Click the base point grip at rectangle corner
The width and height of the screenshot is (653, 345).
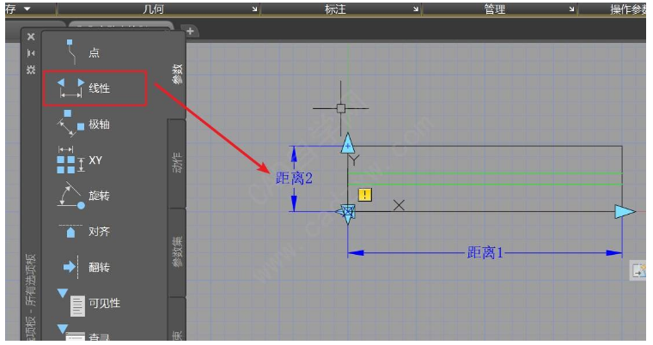click(348, 212)
